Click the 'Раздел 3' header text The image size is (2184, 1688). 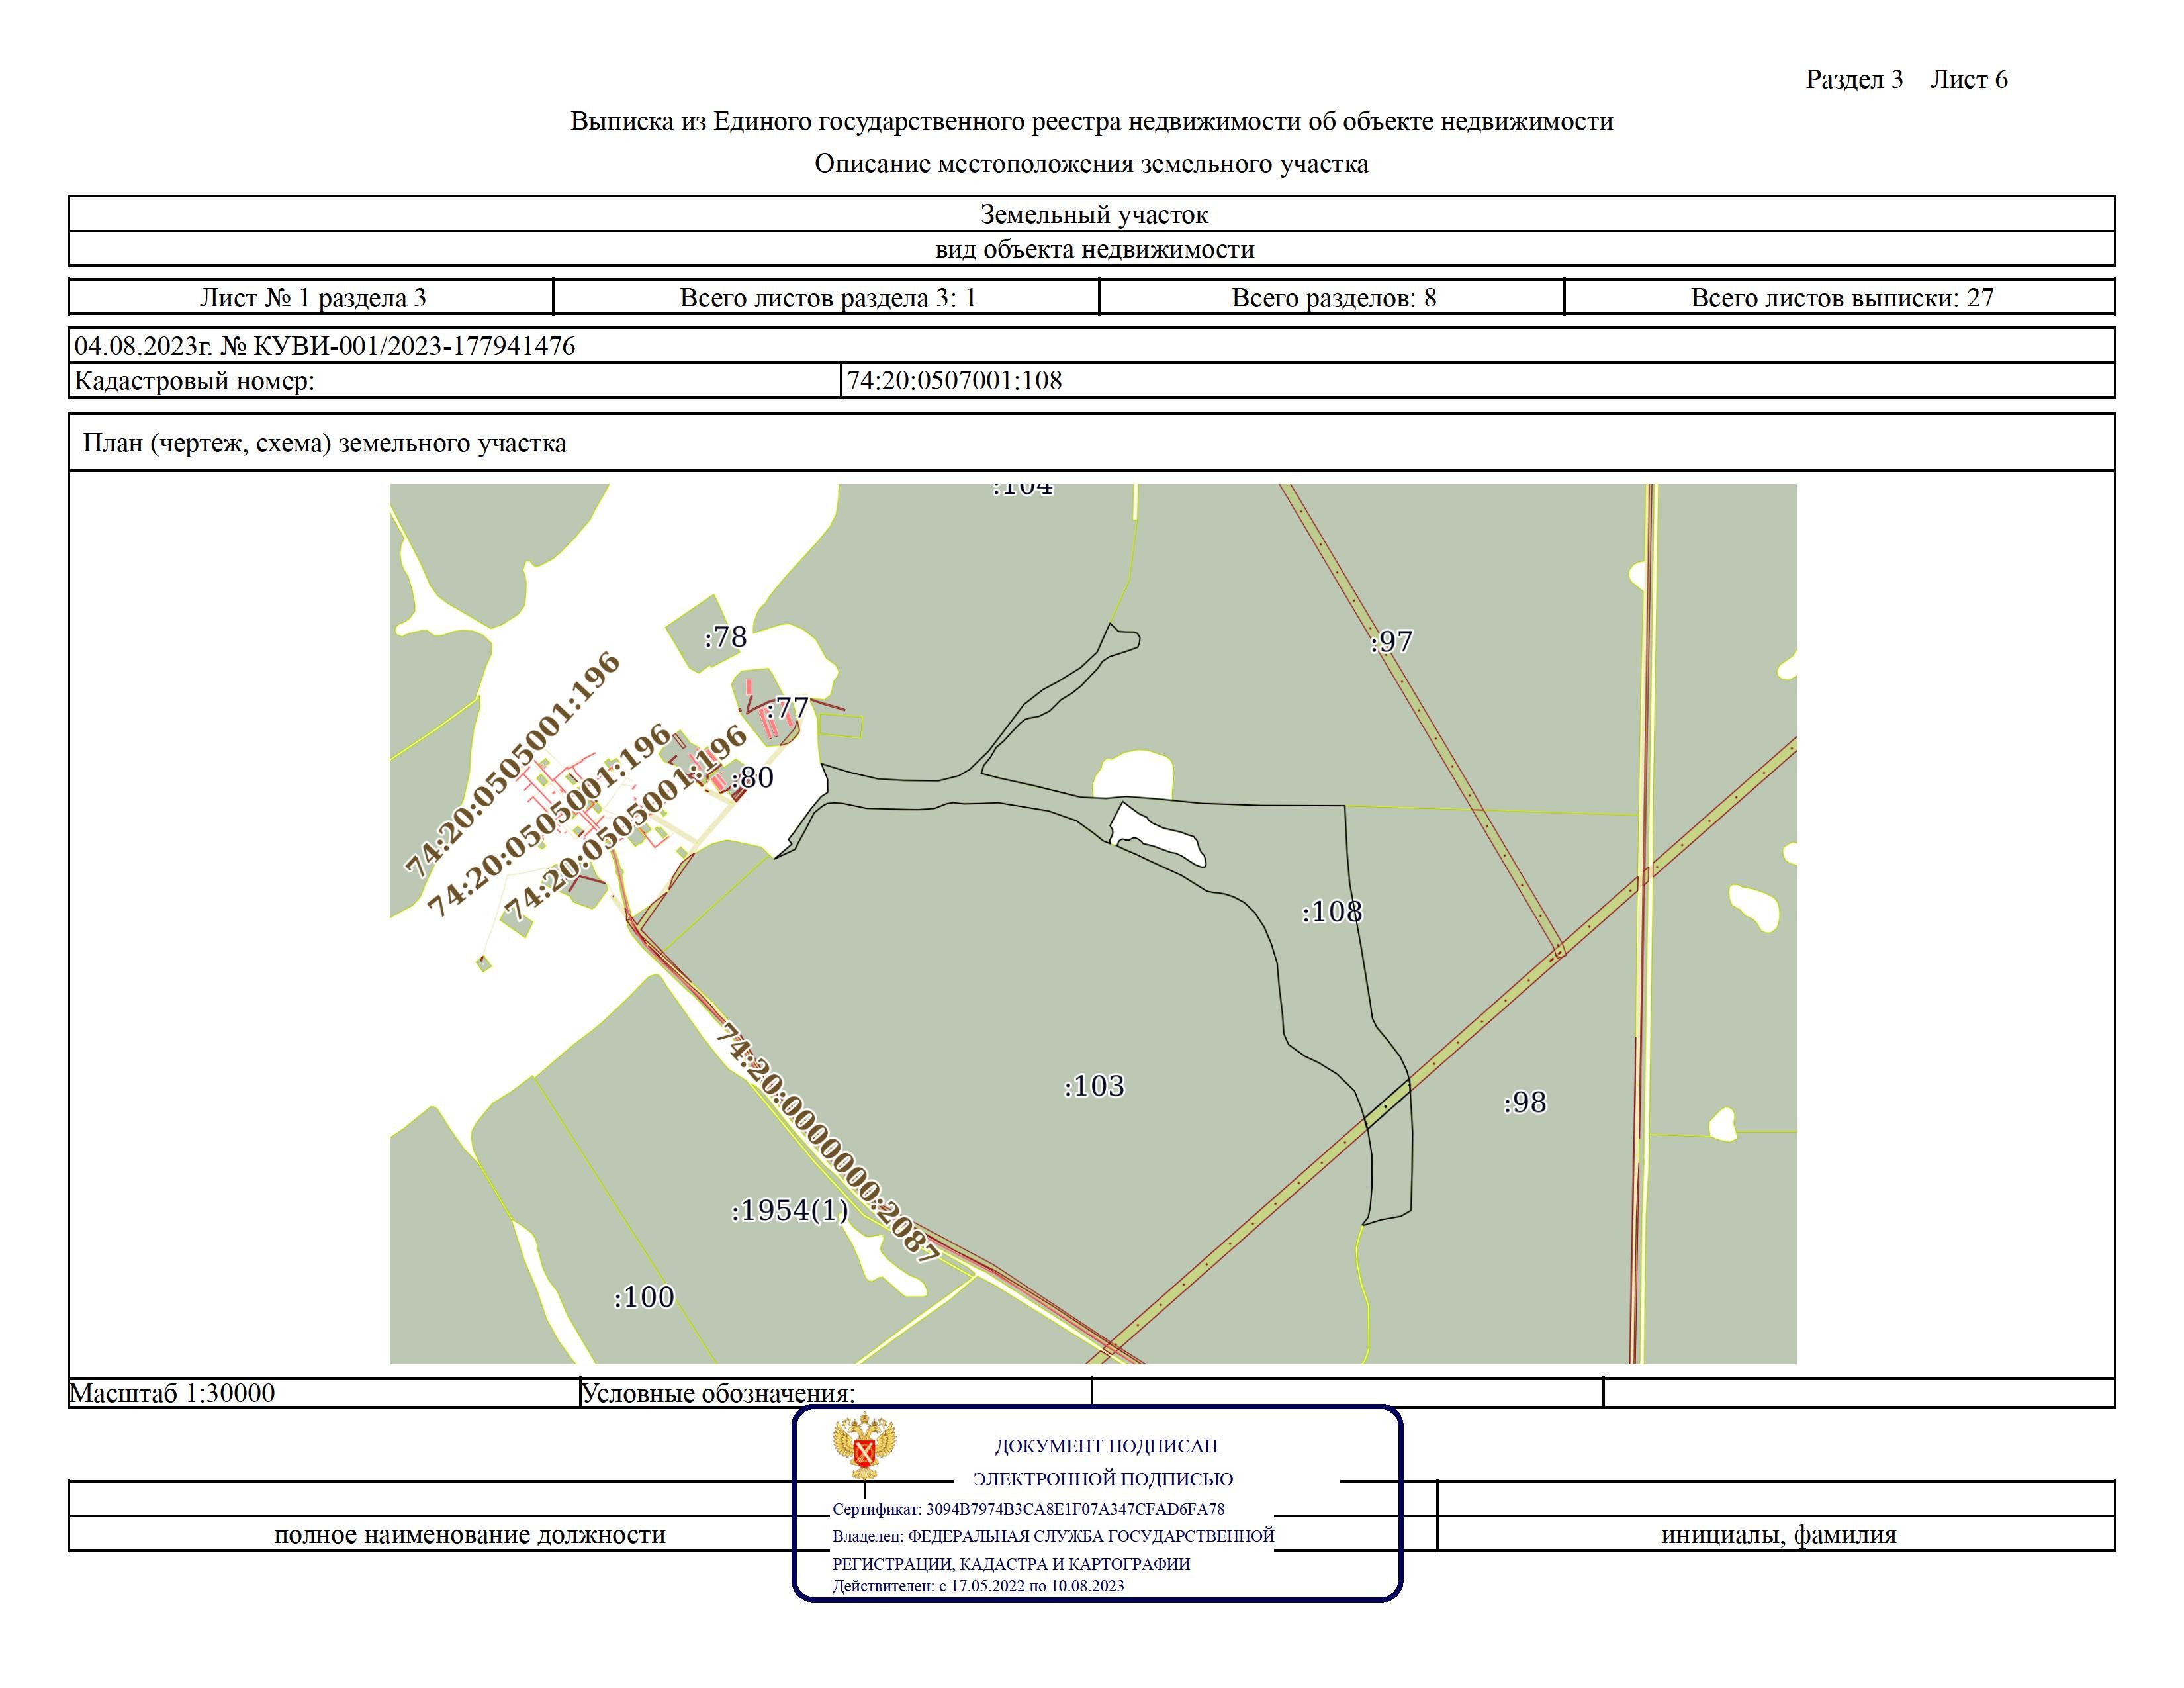[1854, 79]
